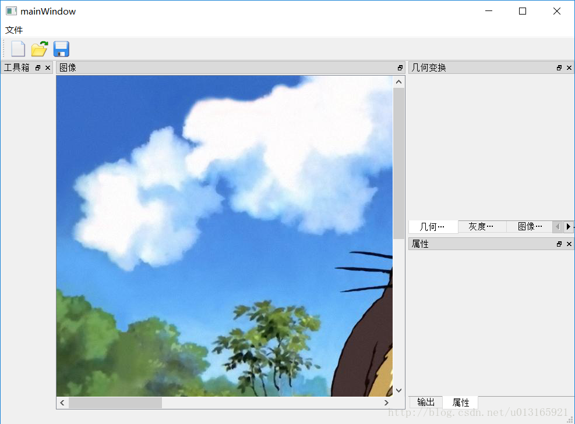Open the 文件 menu
Screen dimensions: 575x424
click(14, 30)
